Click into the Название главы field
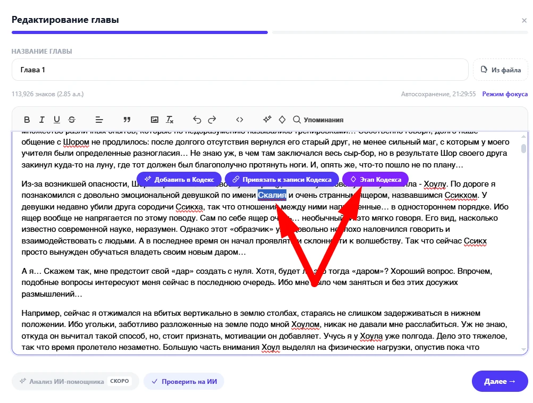The height and width of the screenshot is (403, 533). tap(240, 70)
